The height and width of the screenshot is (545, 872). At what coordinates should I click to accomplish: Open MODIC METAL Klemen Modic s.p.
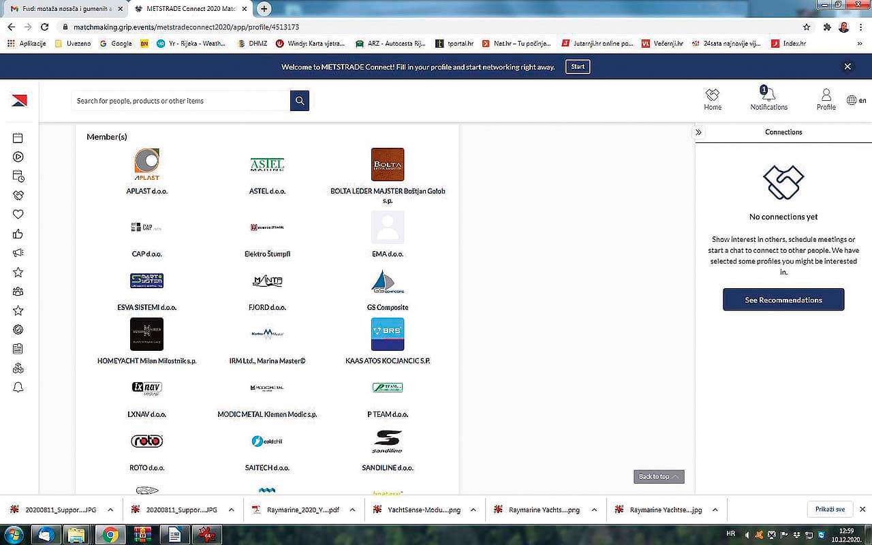coord(267,414)
